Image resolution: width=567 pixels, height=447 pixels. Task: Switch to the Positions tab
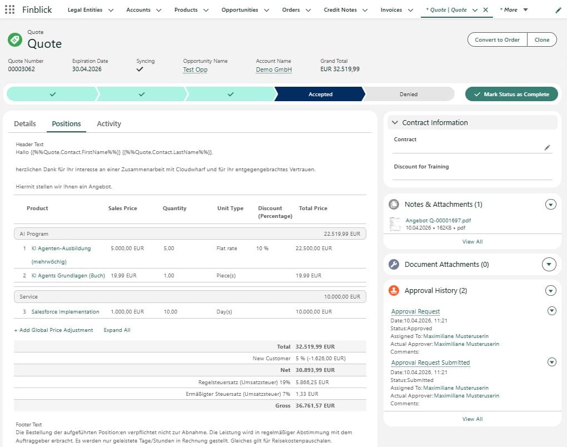click(66, 123)
